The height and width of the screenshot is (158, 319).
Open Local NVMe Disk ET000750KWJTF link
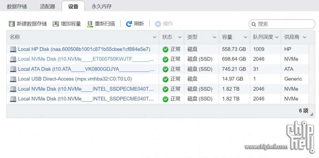point(86,59)
